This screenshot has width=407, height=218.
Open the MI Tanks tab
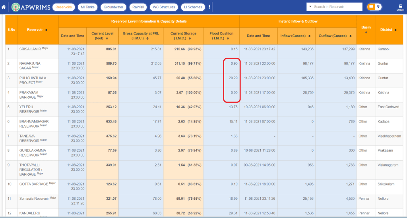pos(87,7)
